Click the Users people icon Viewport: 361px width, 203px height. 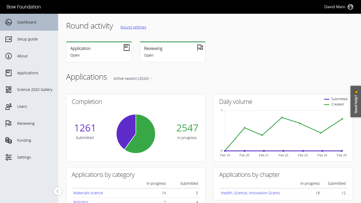9,107
